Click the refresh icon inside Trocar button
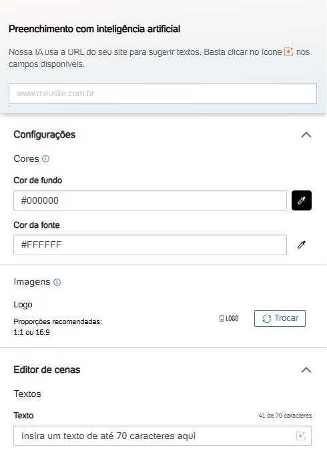Viewport: 327px width, 451px height. point(267,319)
